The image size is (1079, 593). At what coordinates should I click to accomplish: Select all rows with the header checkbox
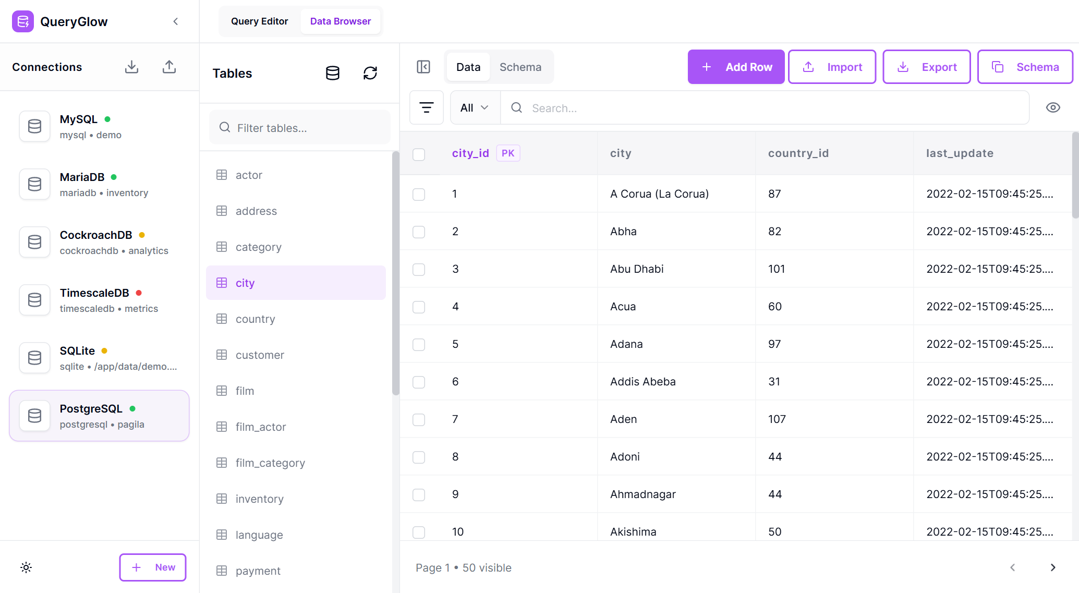click(x=419, y=154)
